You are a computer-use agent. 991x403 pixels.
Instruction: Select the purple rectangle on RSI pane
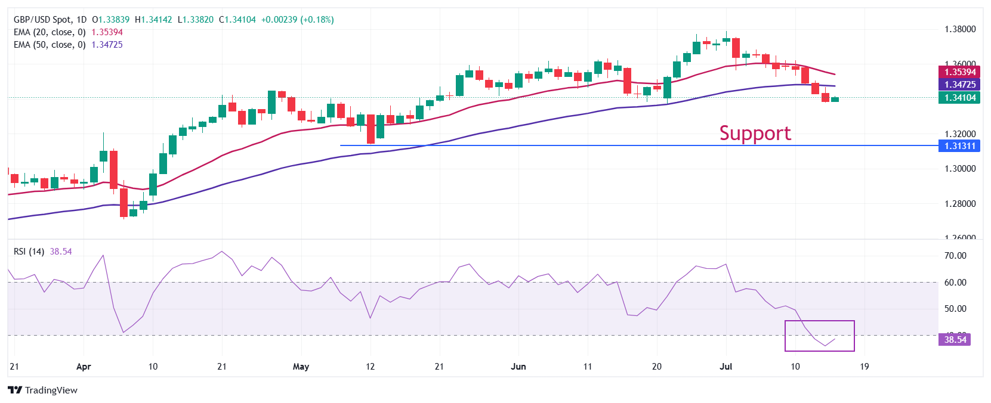pos(820,336)
